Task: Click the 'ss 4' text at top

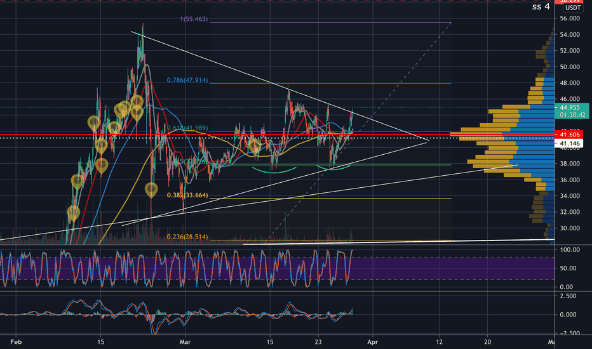Action: (x=541, y=6)
